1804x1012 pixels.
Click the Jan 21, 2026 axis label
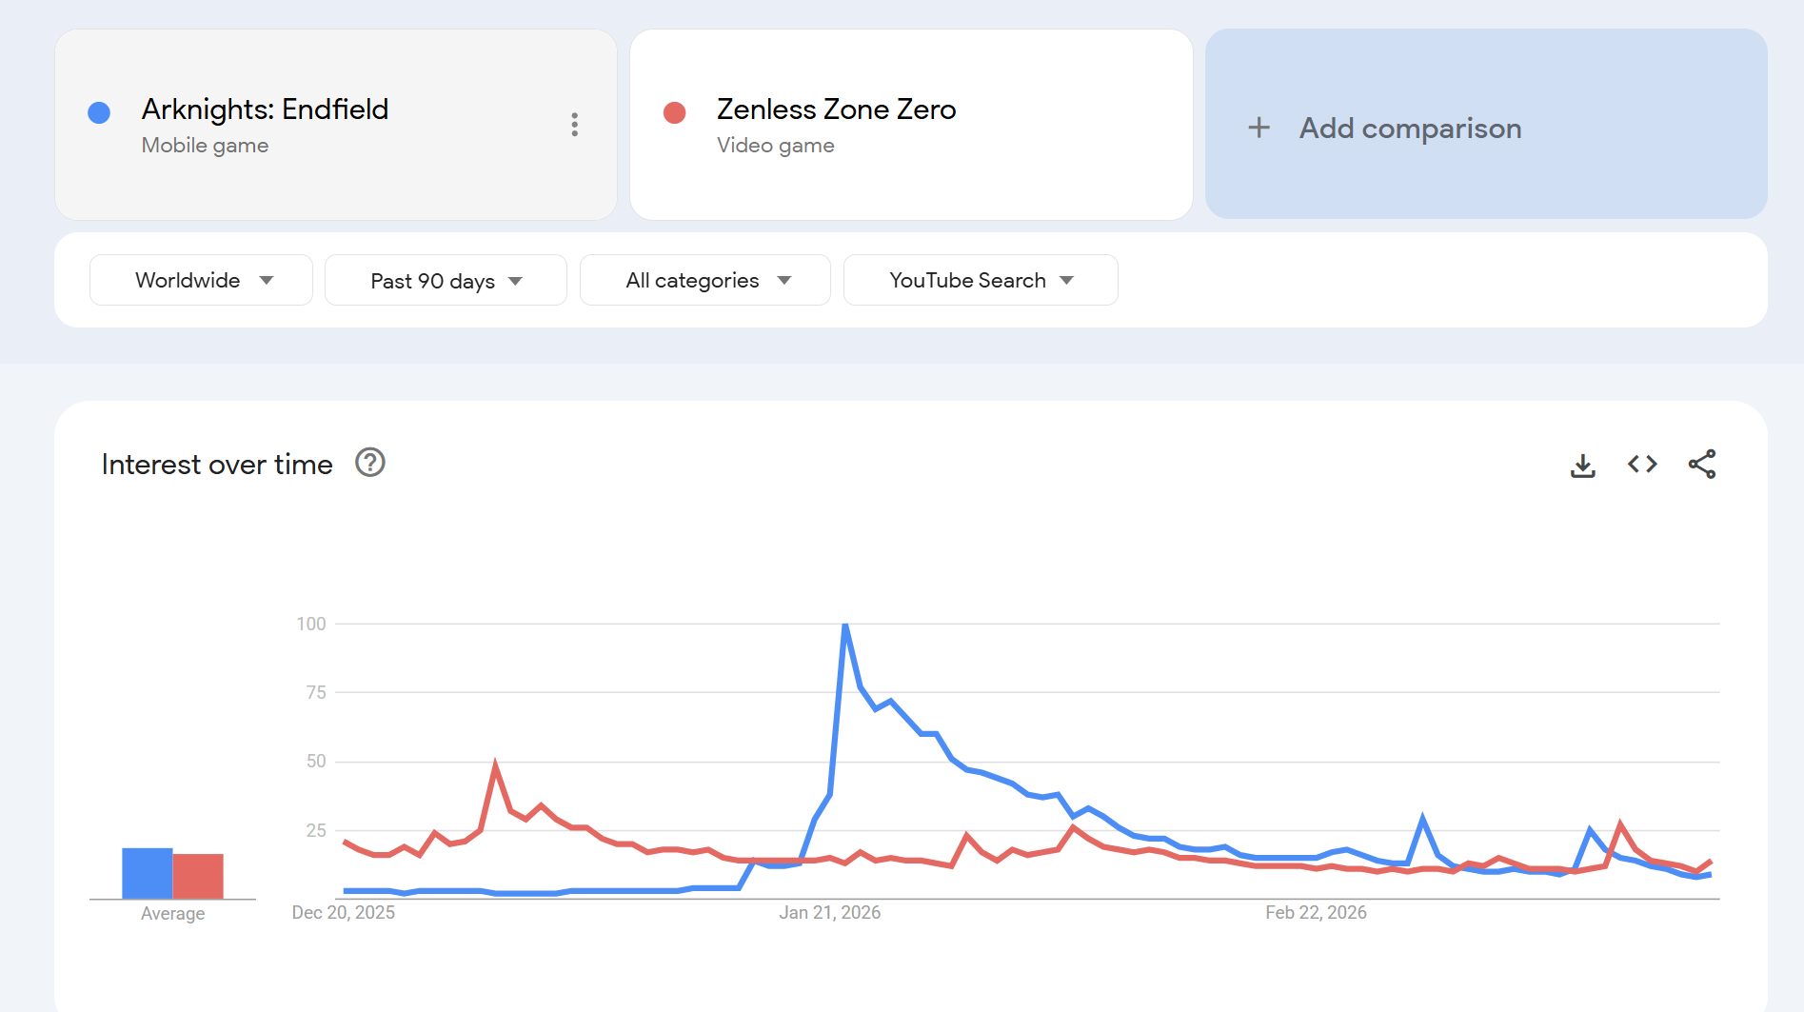[829, 912]
